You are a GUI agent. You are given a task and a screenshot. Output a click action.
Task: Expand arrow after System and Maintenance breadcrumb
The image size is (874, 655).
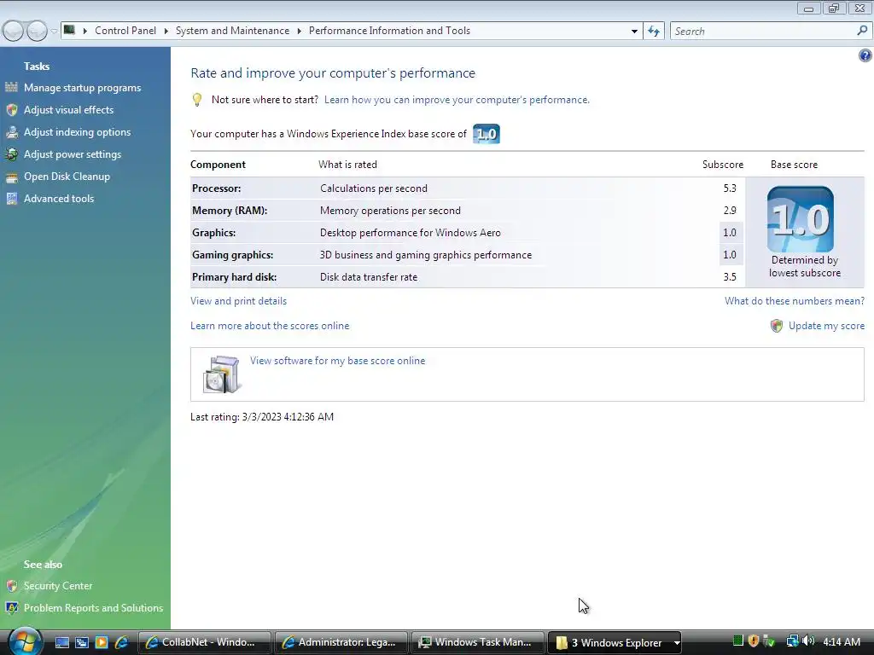[299, 31]
